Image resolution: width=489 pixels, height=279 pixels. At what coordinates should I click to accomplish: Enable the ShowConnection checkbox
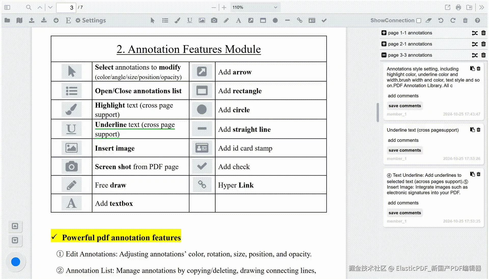(x=419, y=21)
